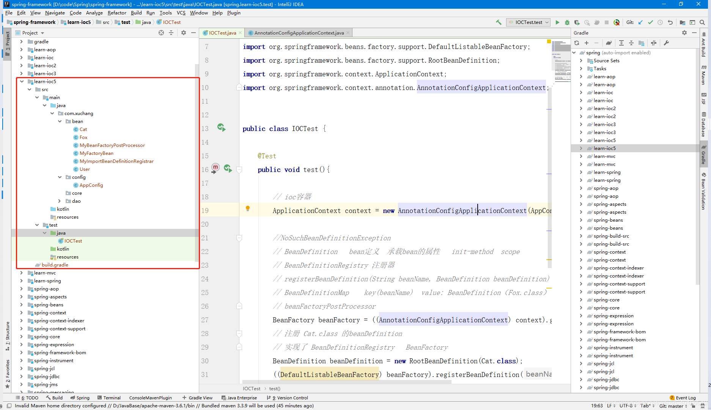Screen dimensions: 711x410
Task: Expand the gradle folder in Project tree
Action: [x=22, y=42]
